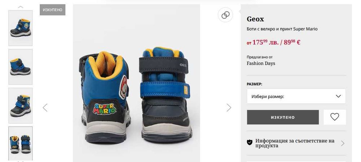Viewport: 361px width, 162px height.
Task: Open the Избери размер size dropdown
Action: tap(296, 96)
